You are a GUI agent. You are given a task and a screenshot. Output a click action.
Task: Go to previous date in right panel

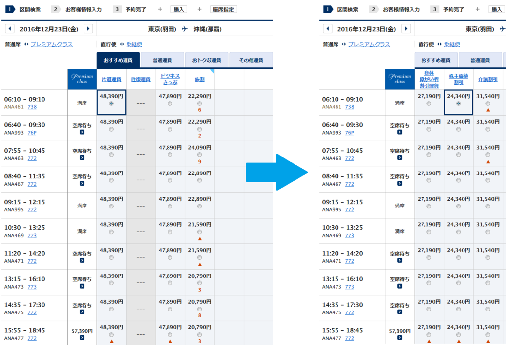[x=328, y=28]
